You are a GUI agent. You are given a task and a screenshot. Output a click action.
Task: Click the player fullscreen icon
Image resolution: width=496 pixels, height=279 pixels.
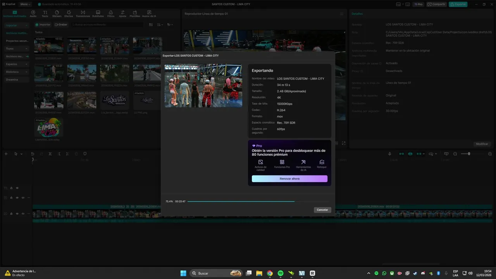tap(343, 143)
